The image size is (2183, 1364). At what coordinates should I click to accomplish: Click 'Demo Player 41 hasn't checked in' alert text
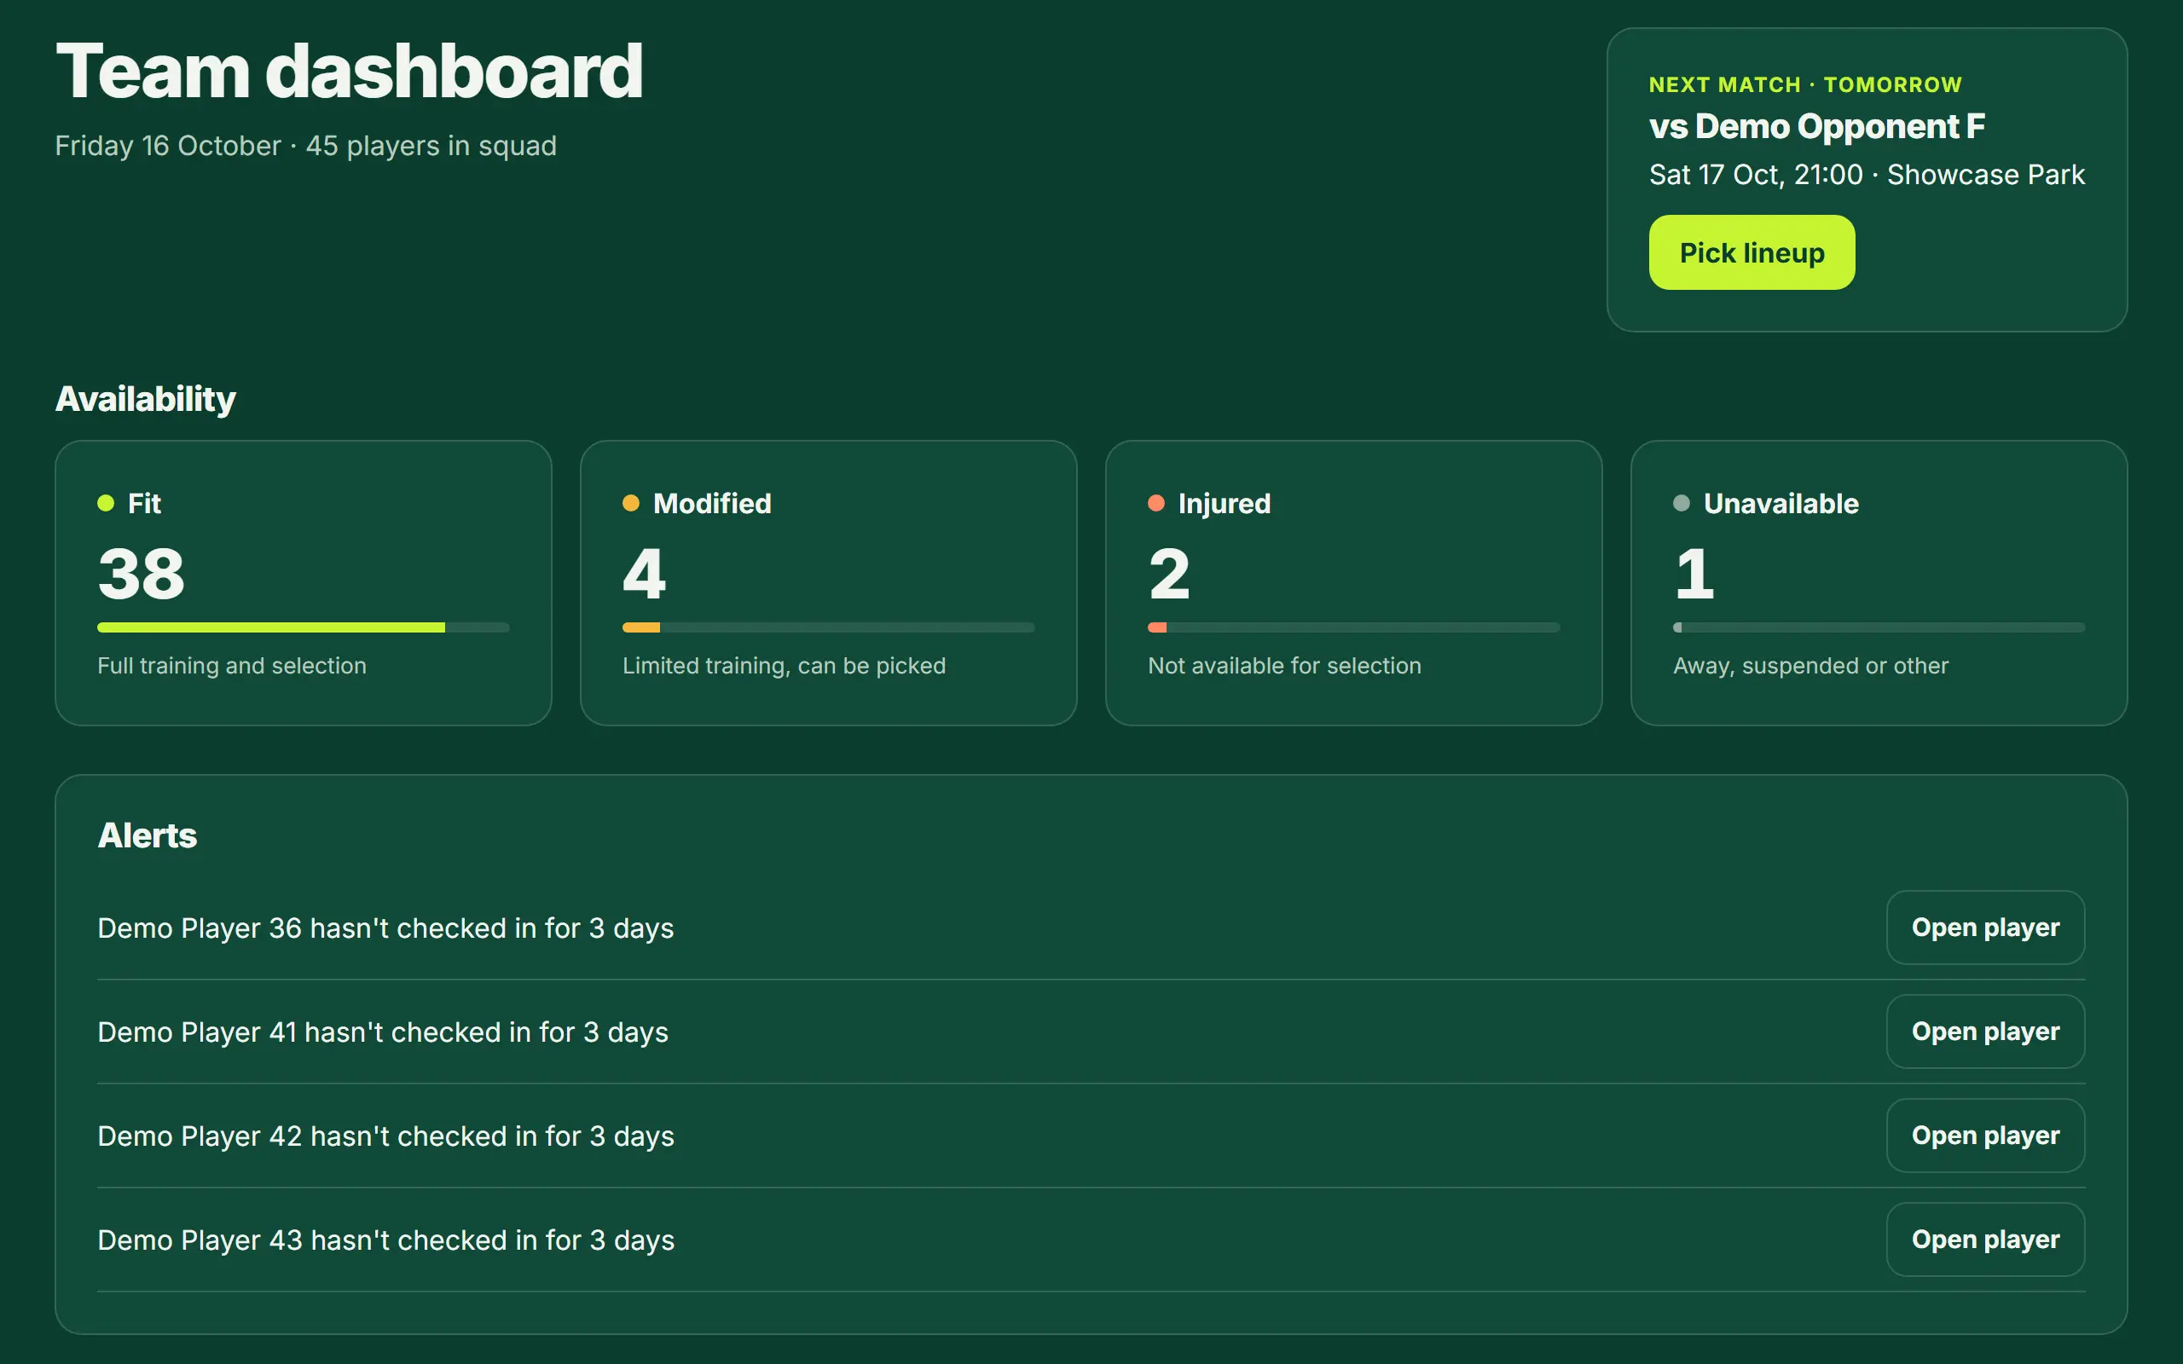[383, 1032]
